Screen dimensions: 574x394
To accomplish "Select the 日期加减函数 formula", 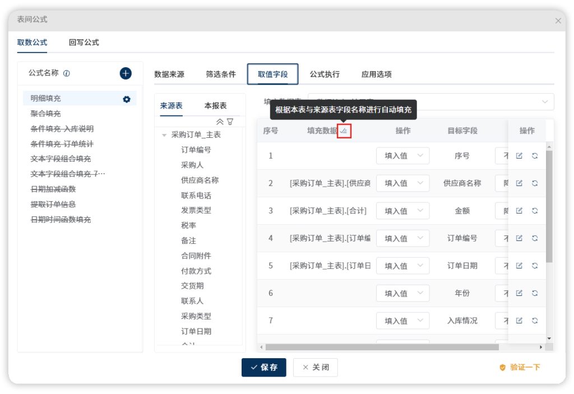I will [x=53, y=189].
